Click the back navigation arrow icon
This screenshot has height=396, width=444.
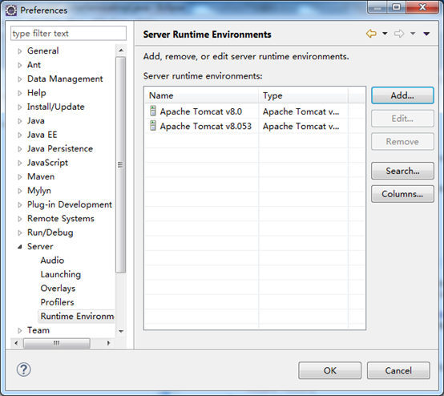(x=371, y=34)
